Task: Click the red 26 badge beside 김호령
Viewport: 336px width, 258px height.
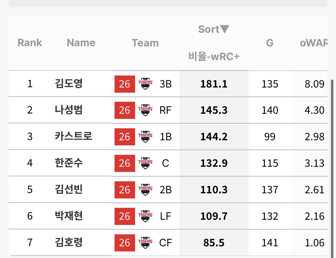Action: pyautogui.click(x=125, y=243)
